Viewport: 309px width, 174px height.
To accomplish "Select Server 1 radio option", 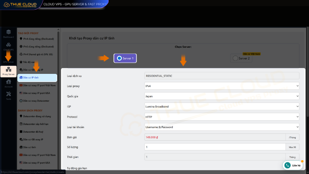I will 125,58.
